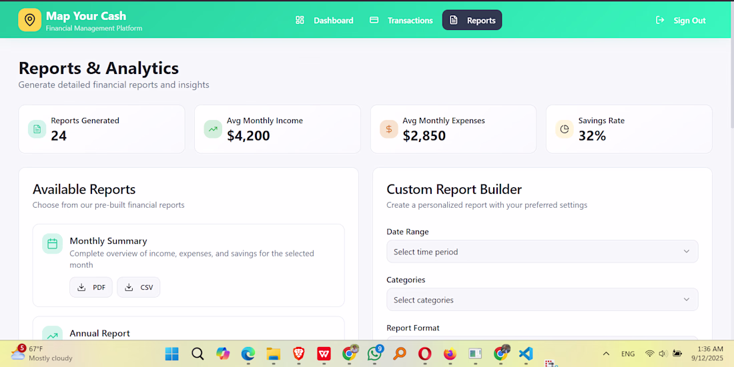
Task: Open the weather widget showing Mostly cloudy
Action: 42,354
